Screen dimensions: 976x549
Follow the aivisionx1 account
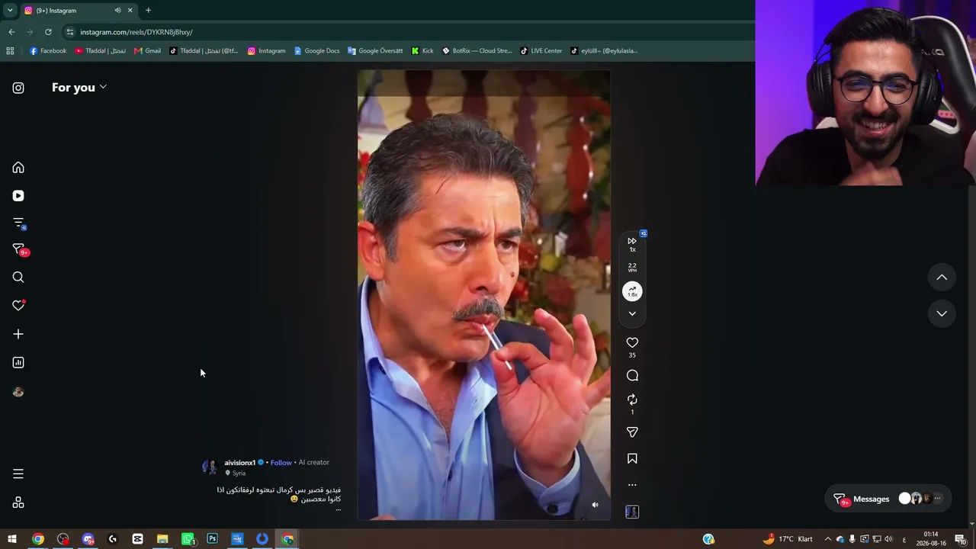pyautogui.click(x=281, y=463)
